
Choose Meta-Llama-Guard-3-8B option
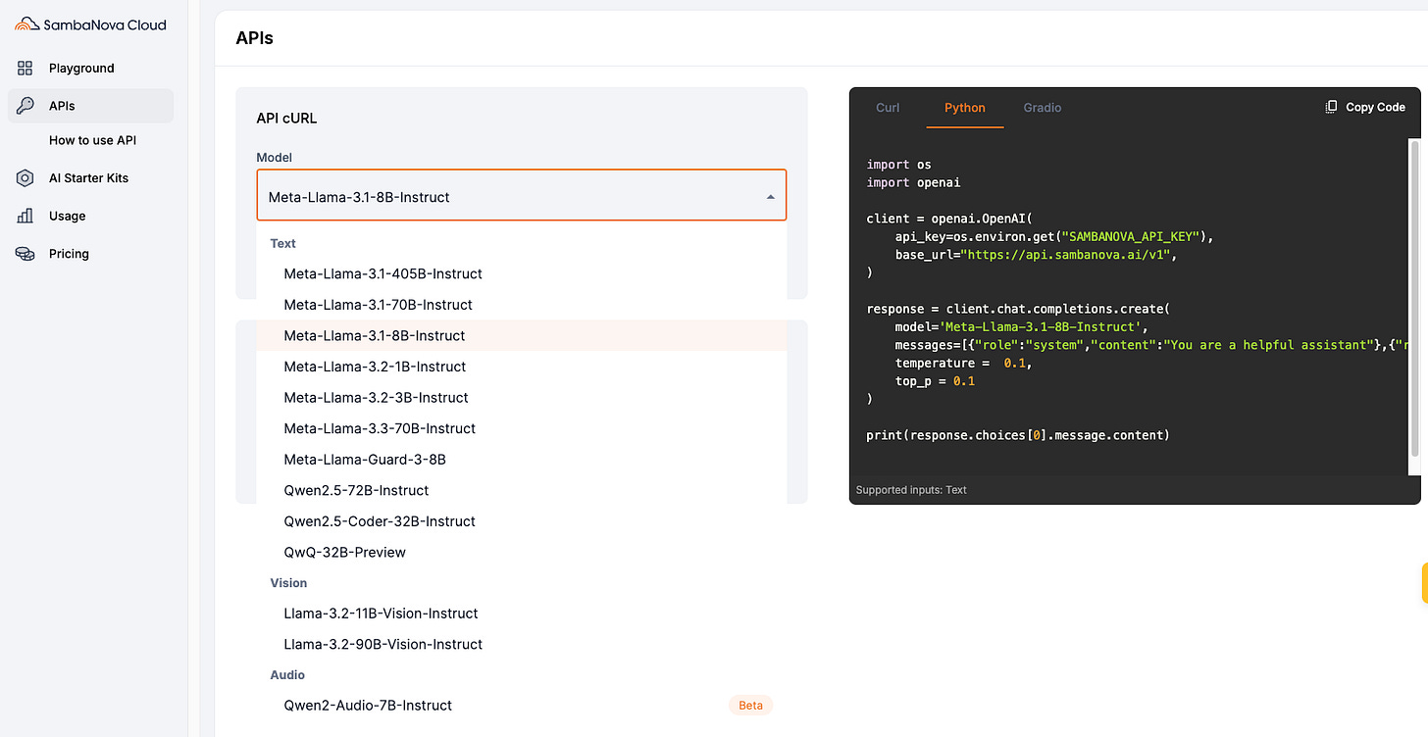522,459
